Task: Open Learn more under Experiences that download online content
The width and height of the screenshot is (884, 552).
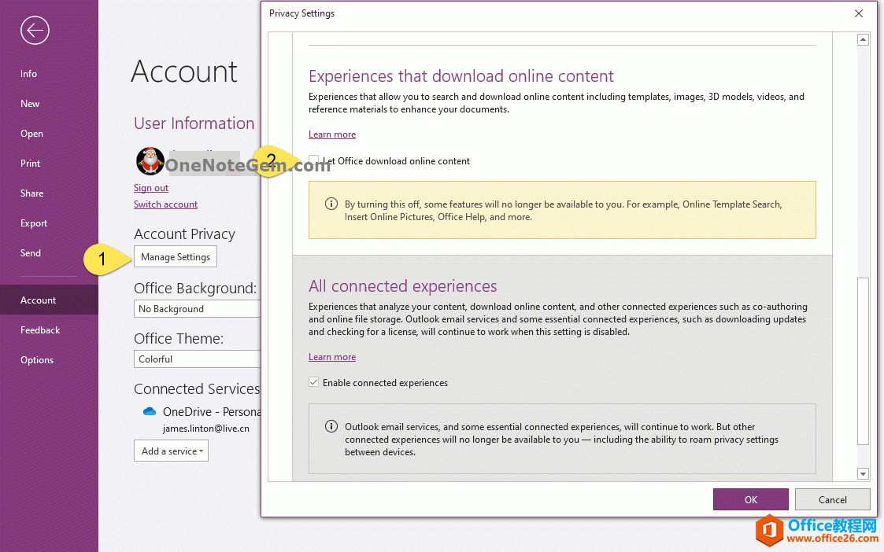Action: coord(331,134)
